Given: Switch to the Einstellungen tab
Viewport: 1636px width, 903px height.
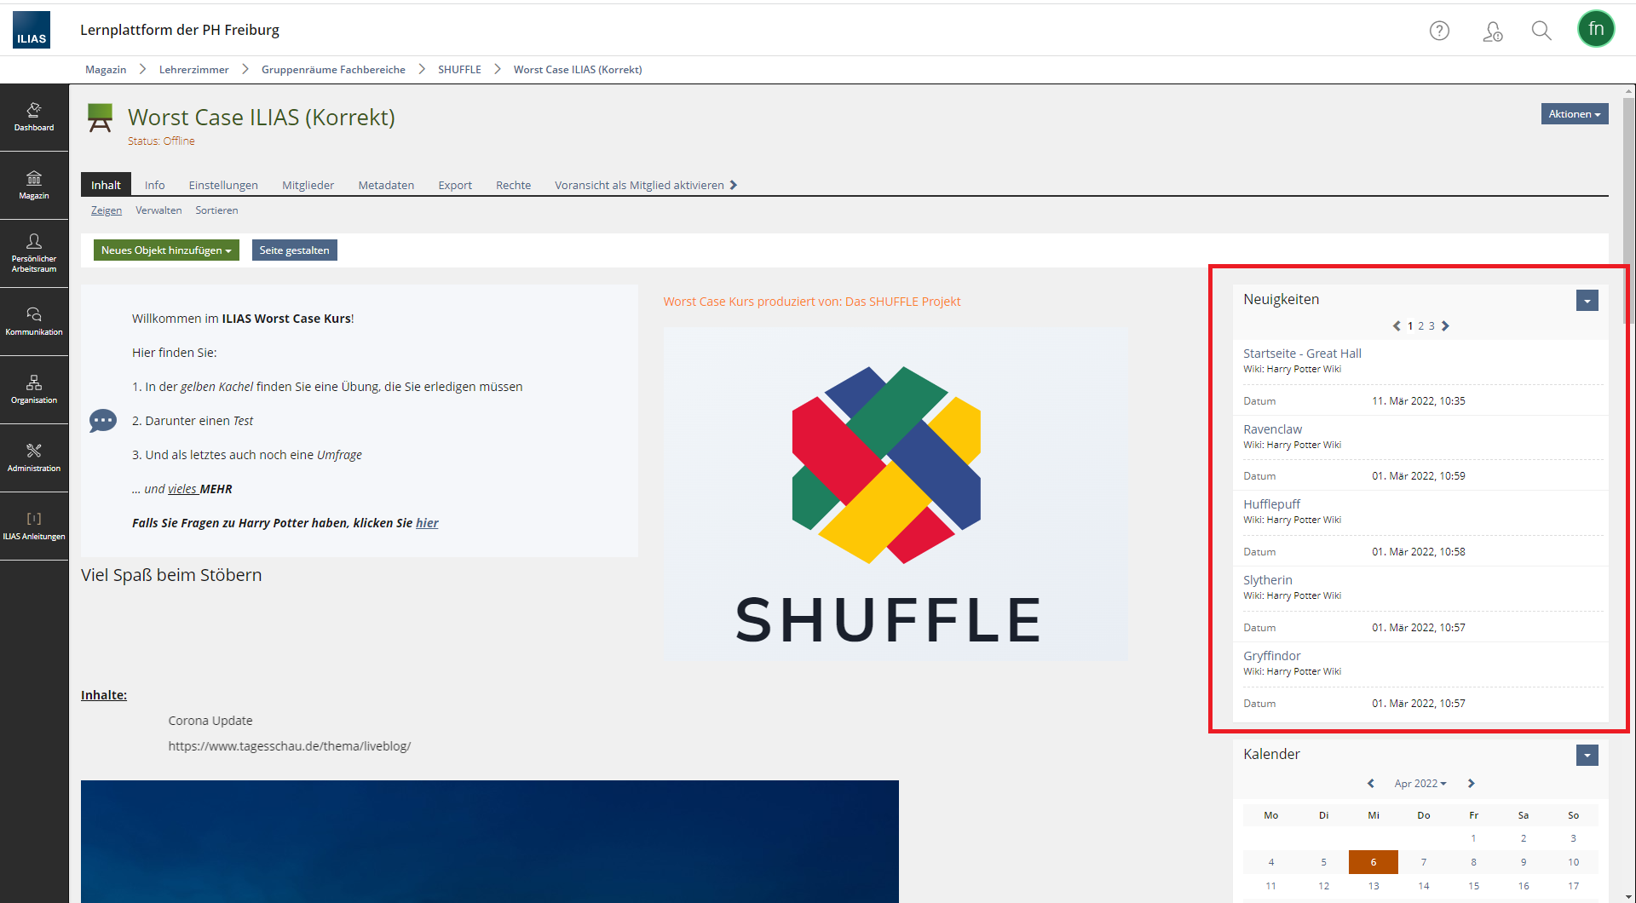Looking at the screenshot, I should 223,185.
